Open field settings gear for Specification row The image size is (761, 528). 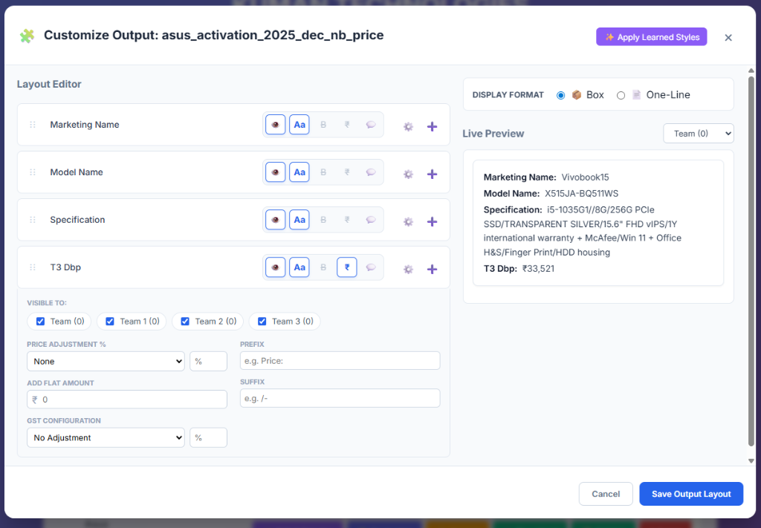point(408,221)
